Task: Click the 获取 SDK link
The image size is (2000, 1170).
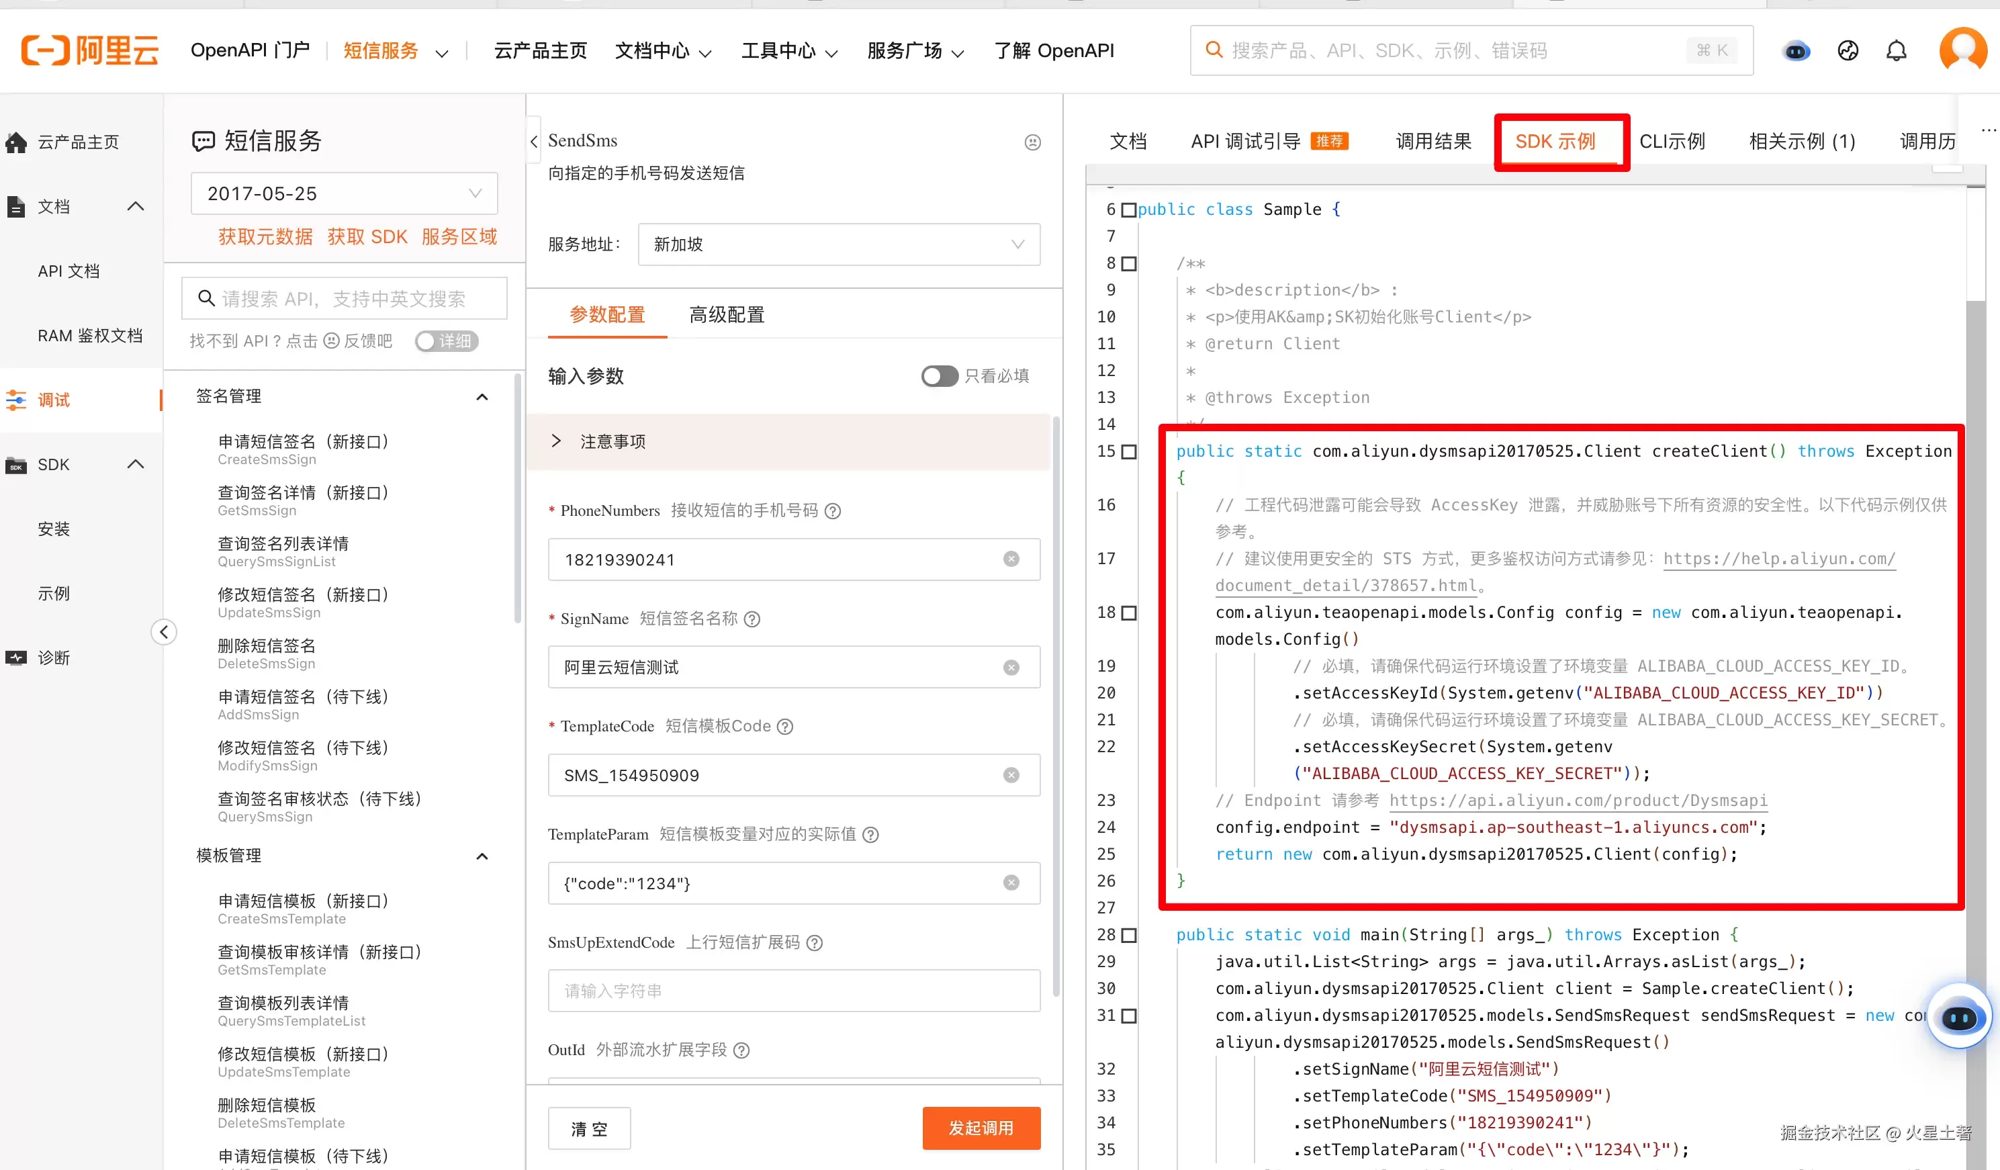Action: pos(367,237)
